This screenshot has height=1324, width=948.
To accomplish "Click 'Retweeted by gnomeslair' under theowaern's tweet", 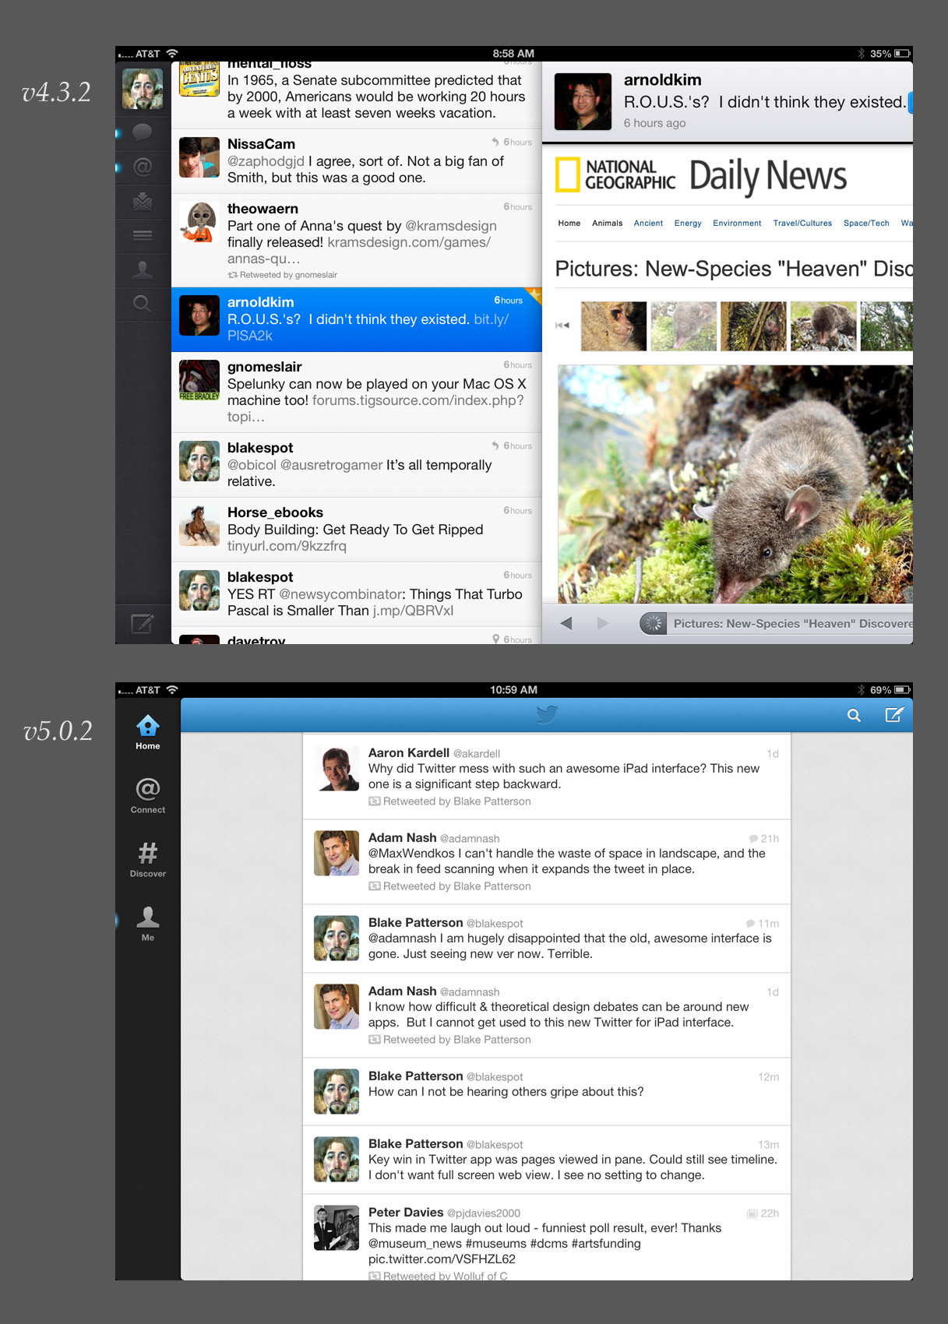I will [282, 275].
